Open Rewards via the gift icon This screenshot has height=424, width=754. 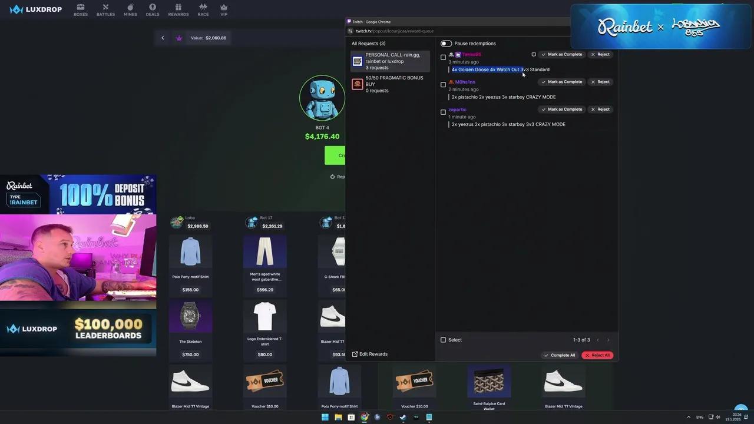[178, 8]
